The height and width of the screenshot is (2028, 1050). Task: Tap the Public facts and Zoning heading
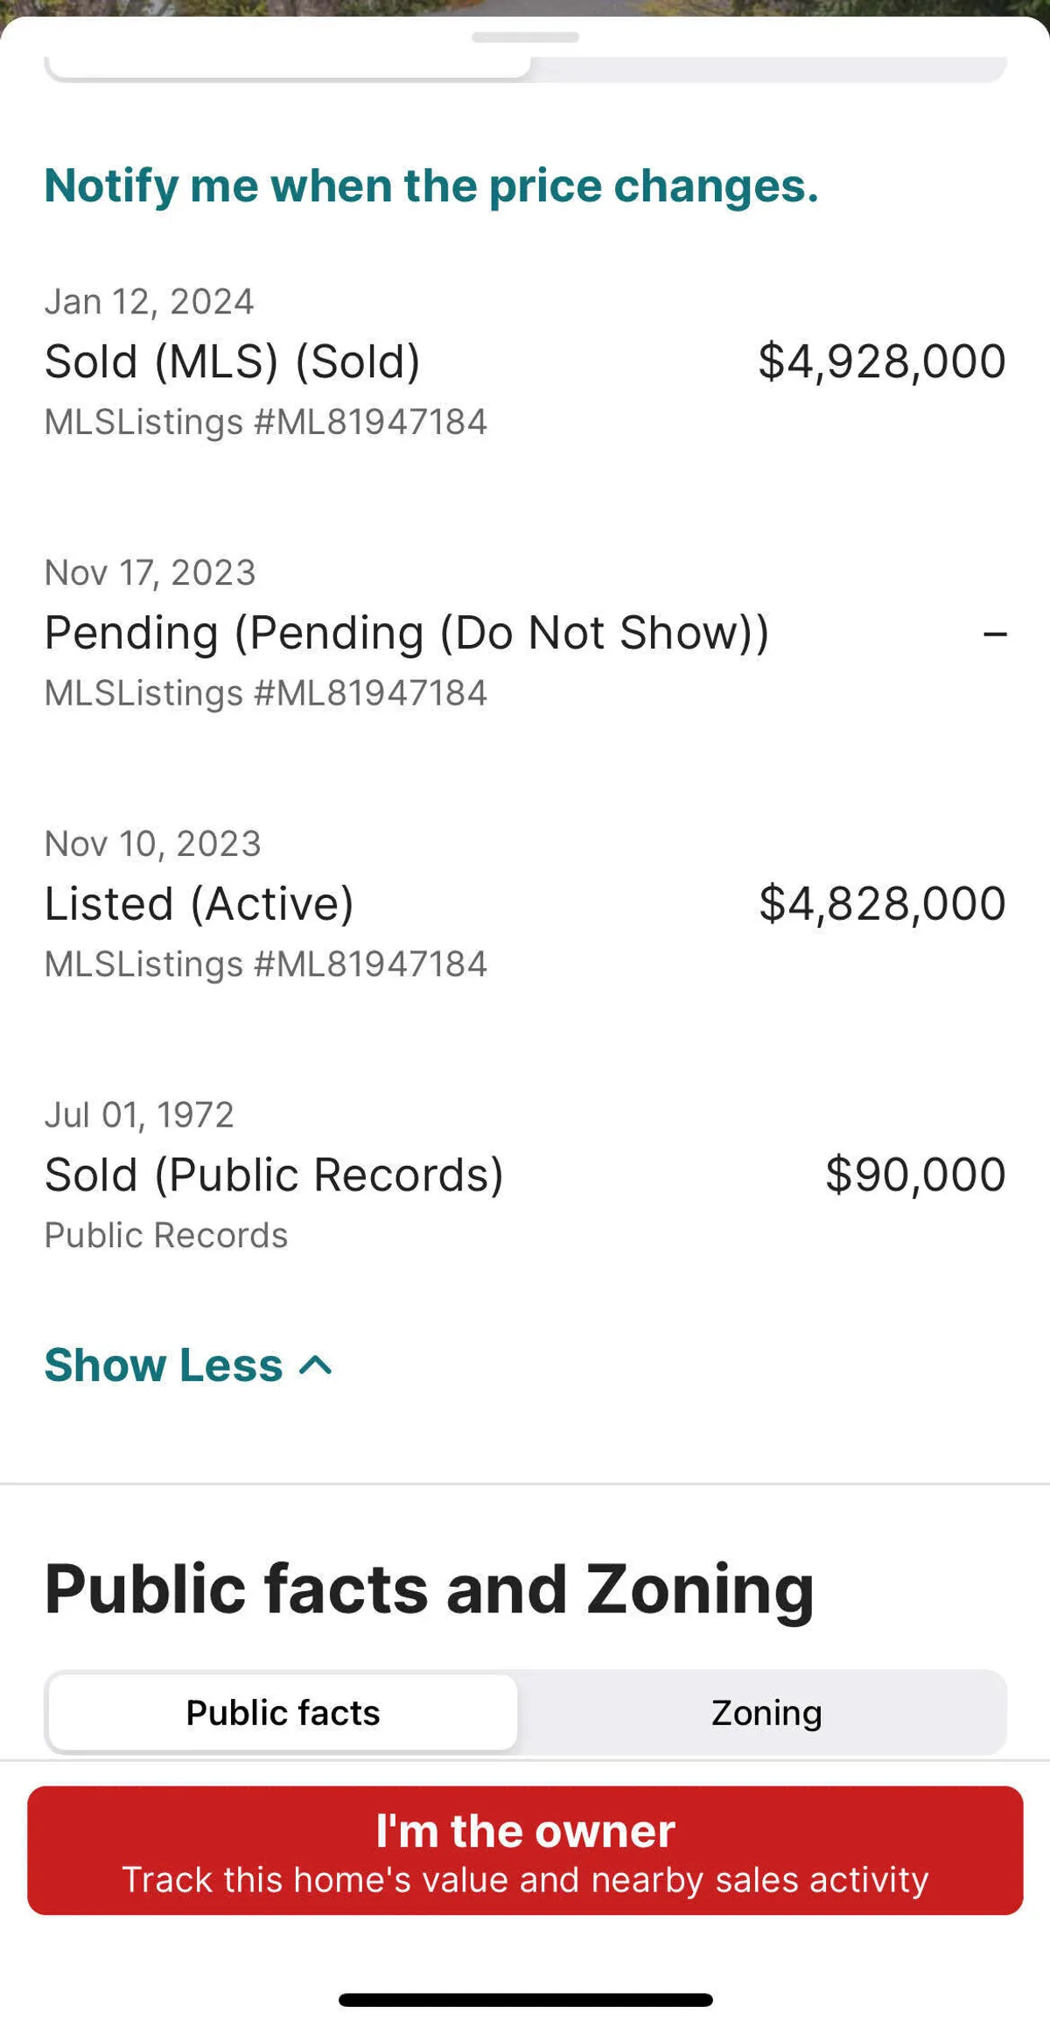point(430,1589)
